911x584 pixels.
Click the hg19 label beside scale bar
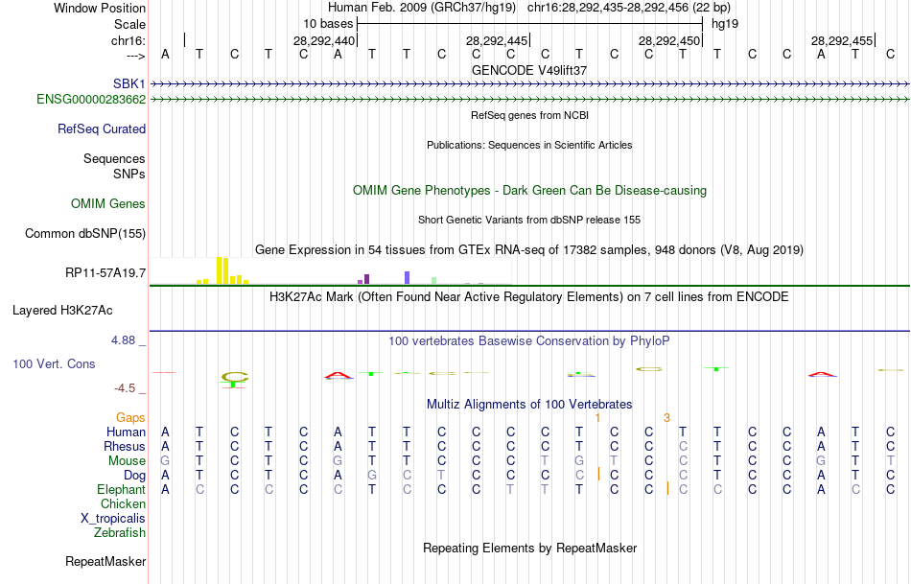tap(725, 24)
